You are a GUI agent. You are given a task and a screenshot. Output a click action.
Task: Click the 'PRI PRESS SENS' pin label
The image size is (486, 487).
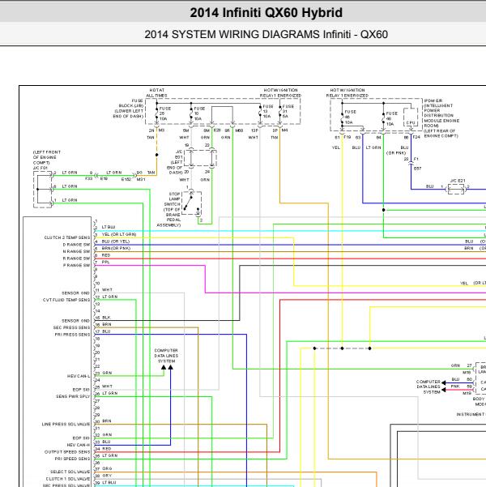[x=72, y=335]
